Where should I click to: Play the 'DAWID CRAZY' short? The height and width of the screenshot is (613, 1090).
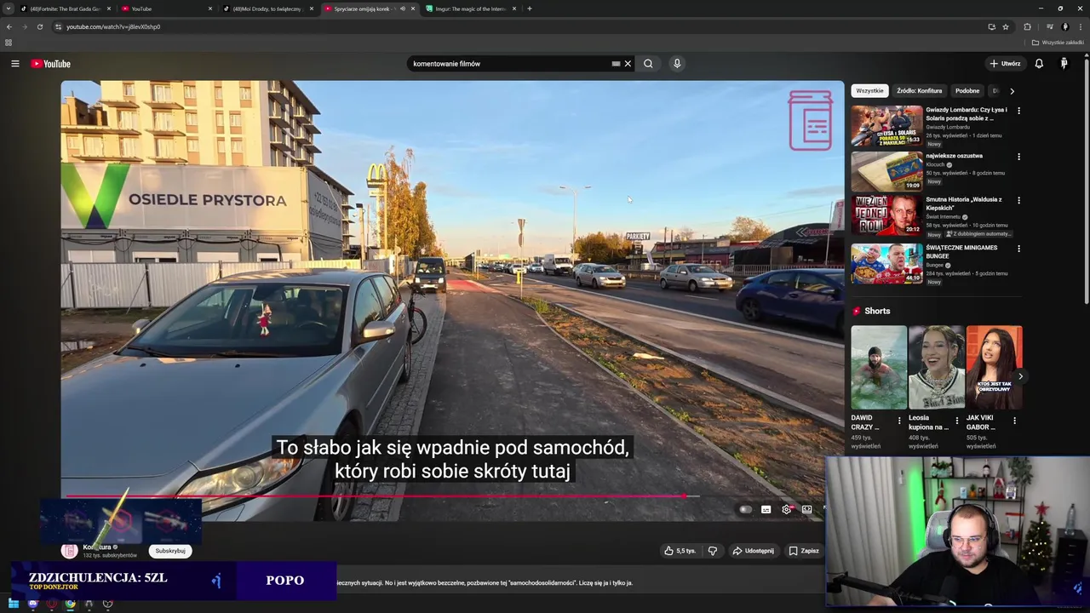tap(879, 368)
